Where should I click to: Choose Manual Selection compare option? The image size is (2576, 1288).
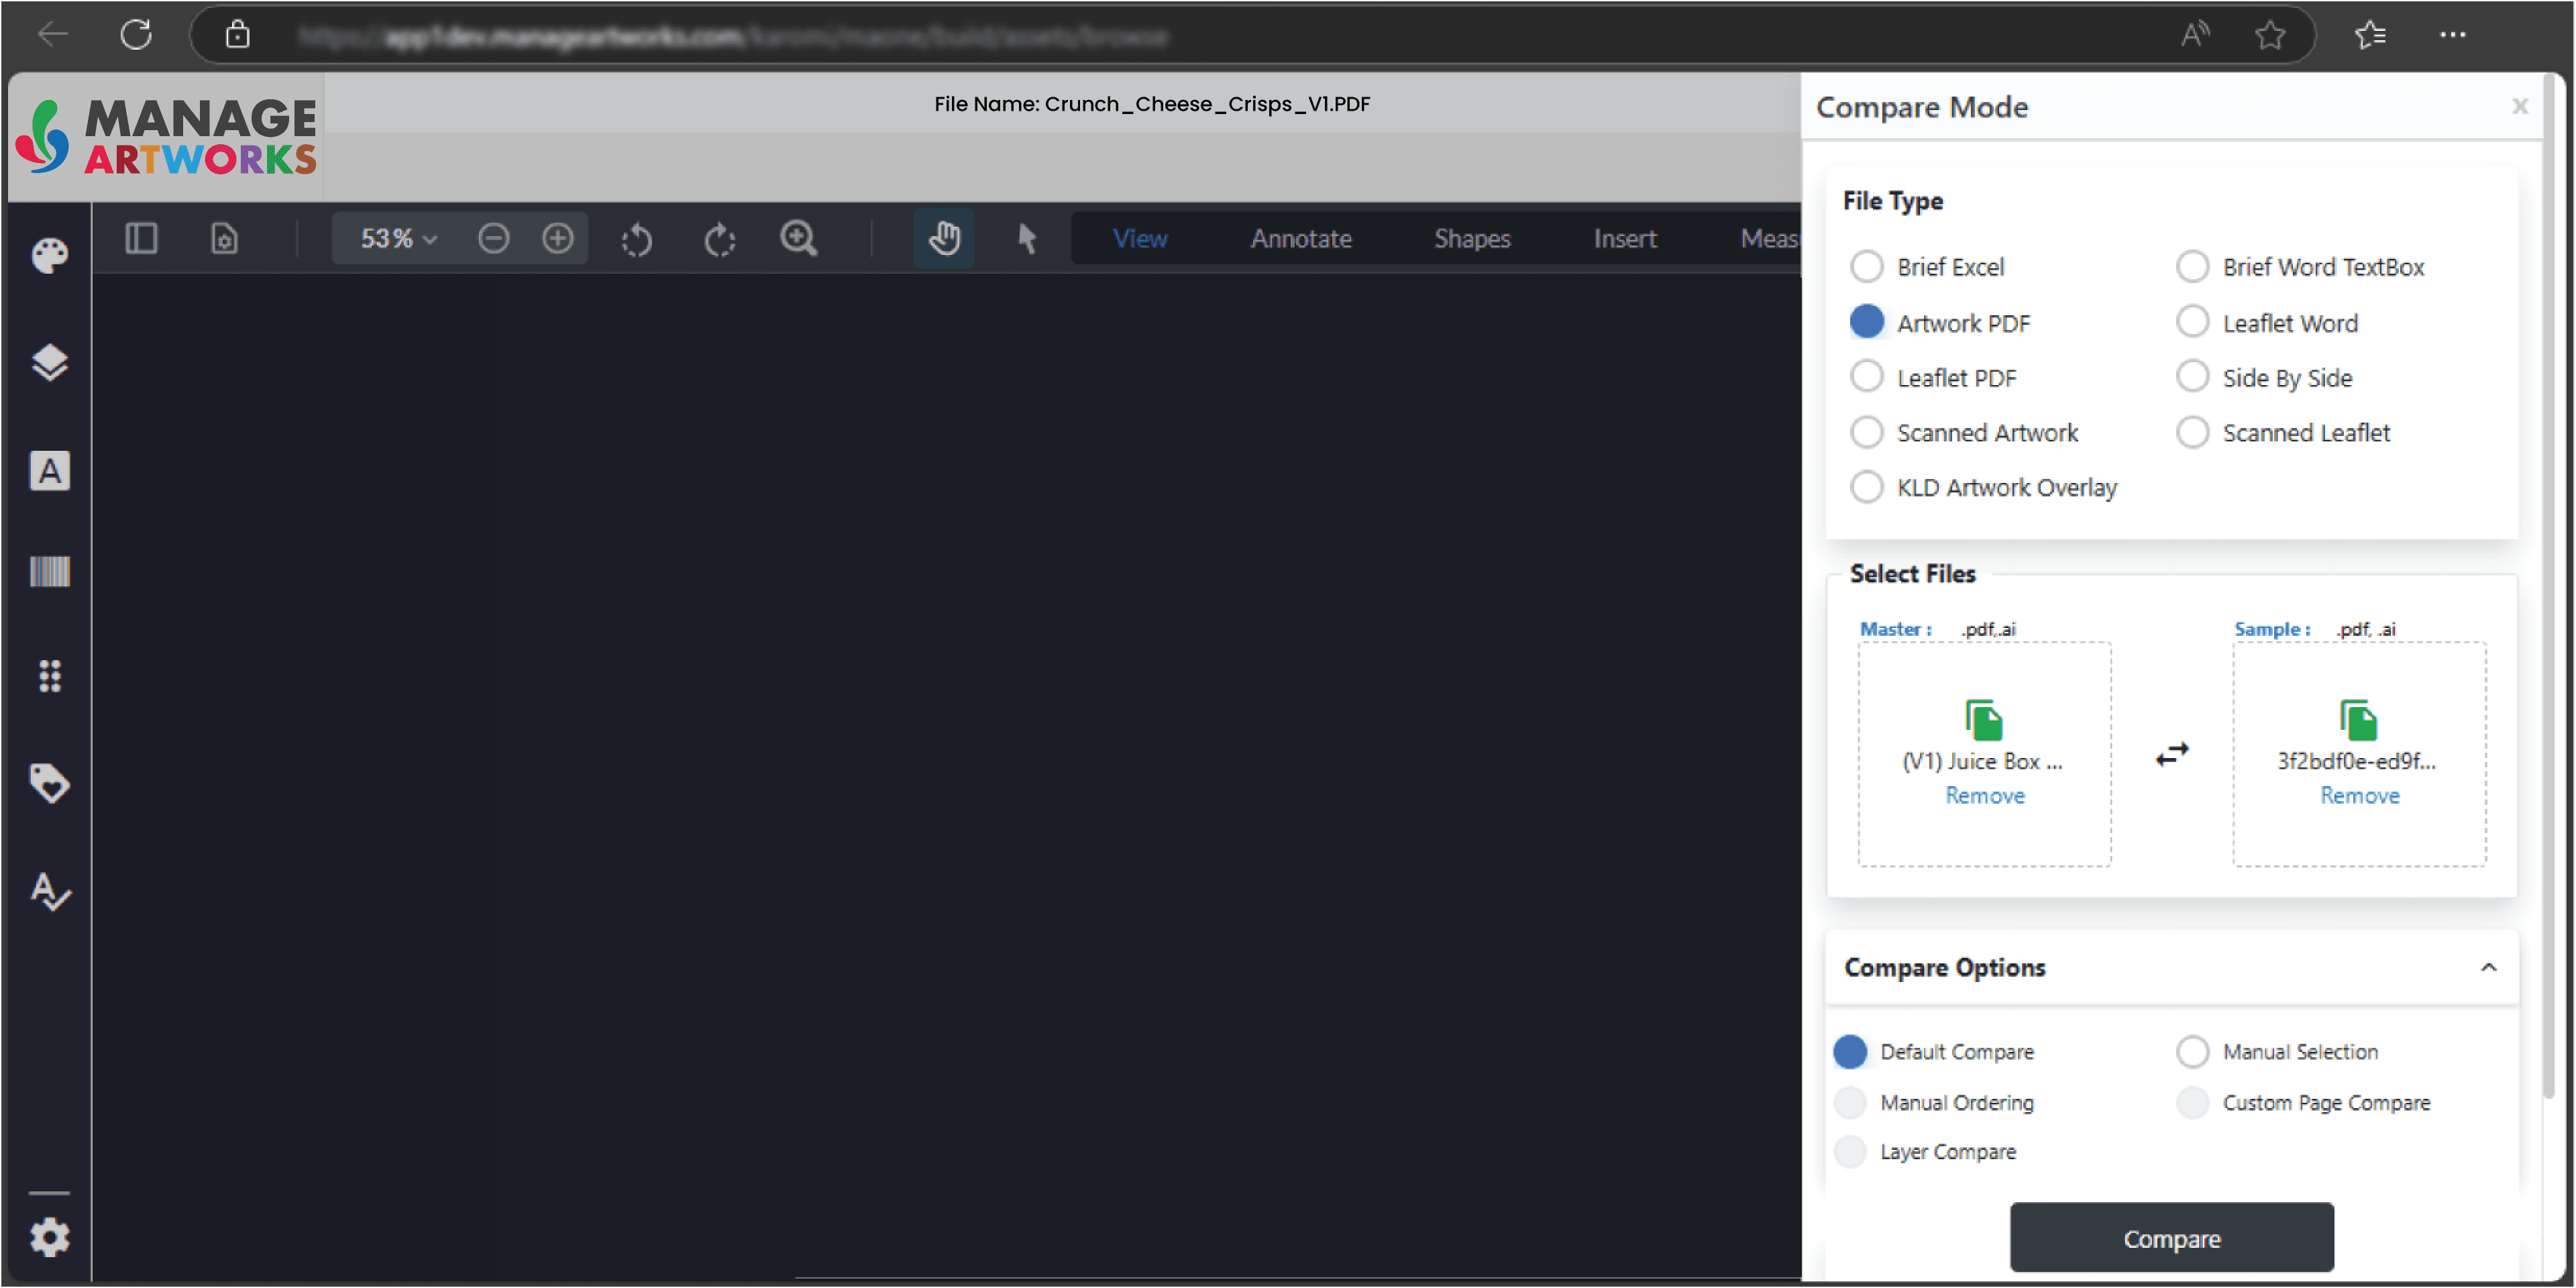pyautogui.click(x=2192, y=1052)
